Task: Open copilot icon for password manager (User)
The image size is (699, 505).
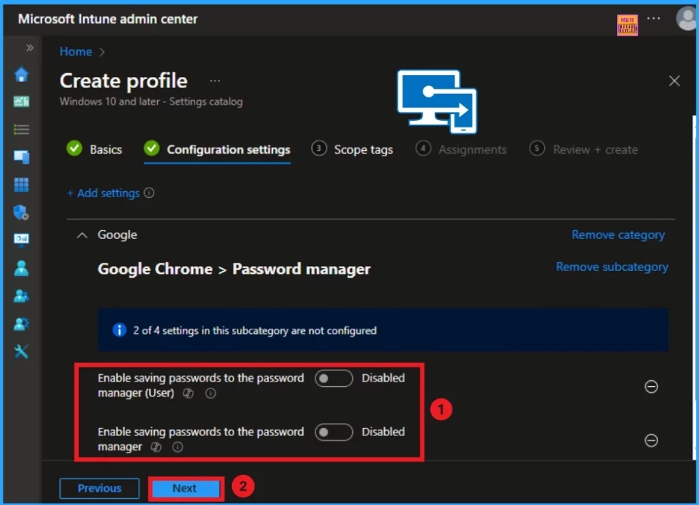Action: click(x=188, y=393)
